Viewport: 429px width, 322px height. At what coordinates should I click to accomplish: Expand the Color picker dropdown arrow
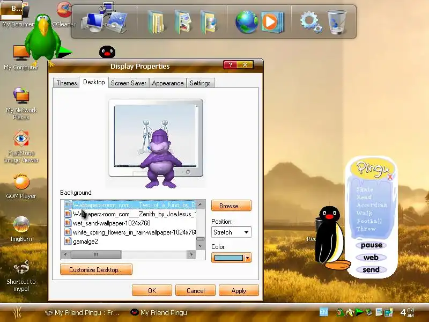[248, 258]
